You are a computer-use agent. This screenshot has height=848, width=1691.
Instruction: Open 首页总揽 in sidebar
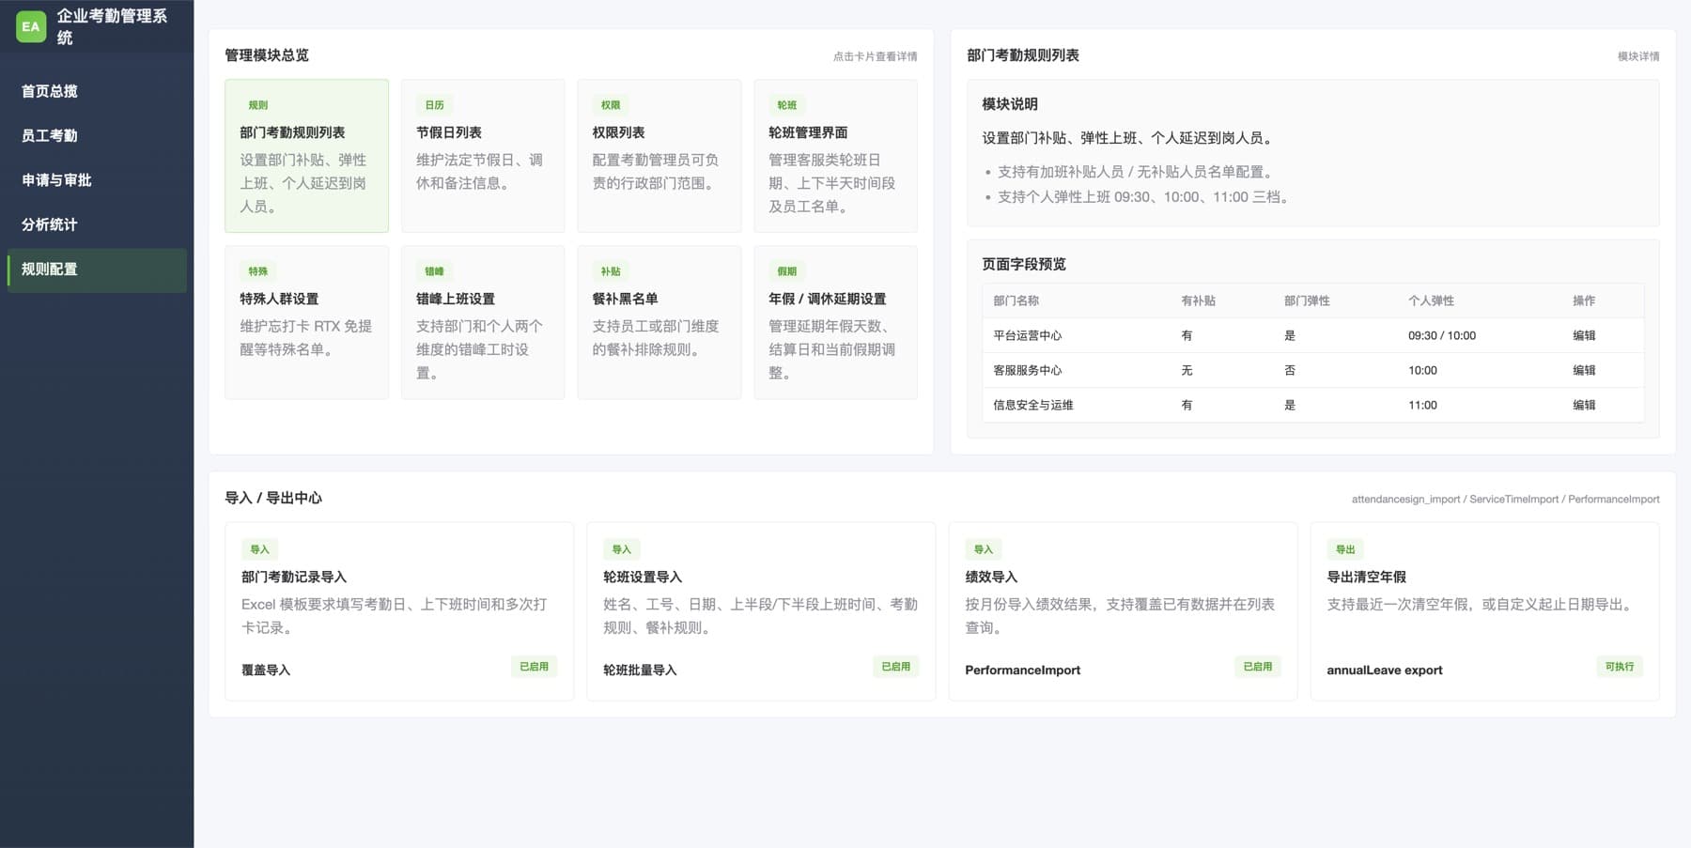tap(97, 91)
